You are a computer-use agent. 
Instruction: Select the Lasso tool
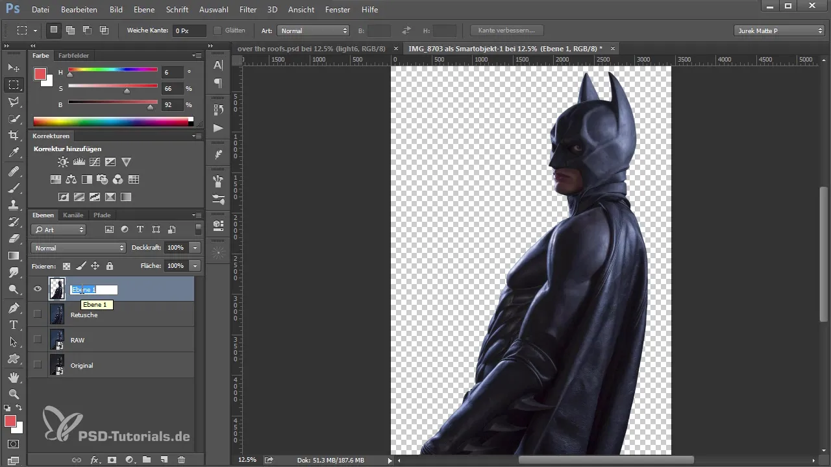click(x=13, y=102)
